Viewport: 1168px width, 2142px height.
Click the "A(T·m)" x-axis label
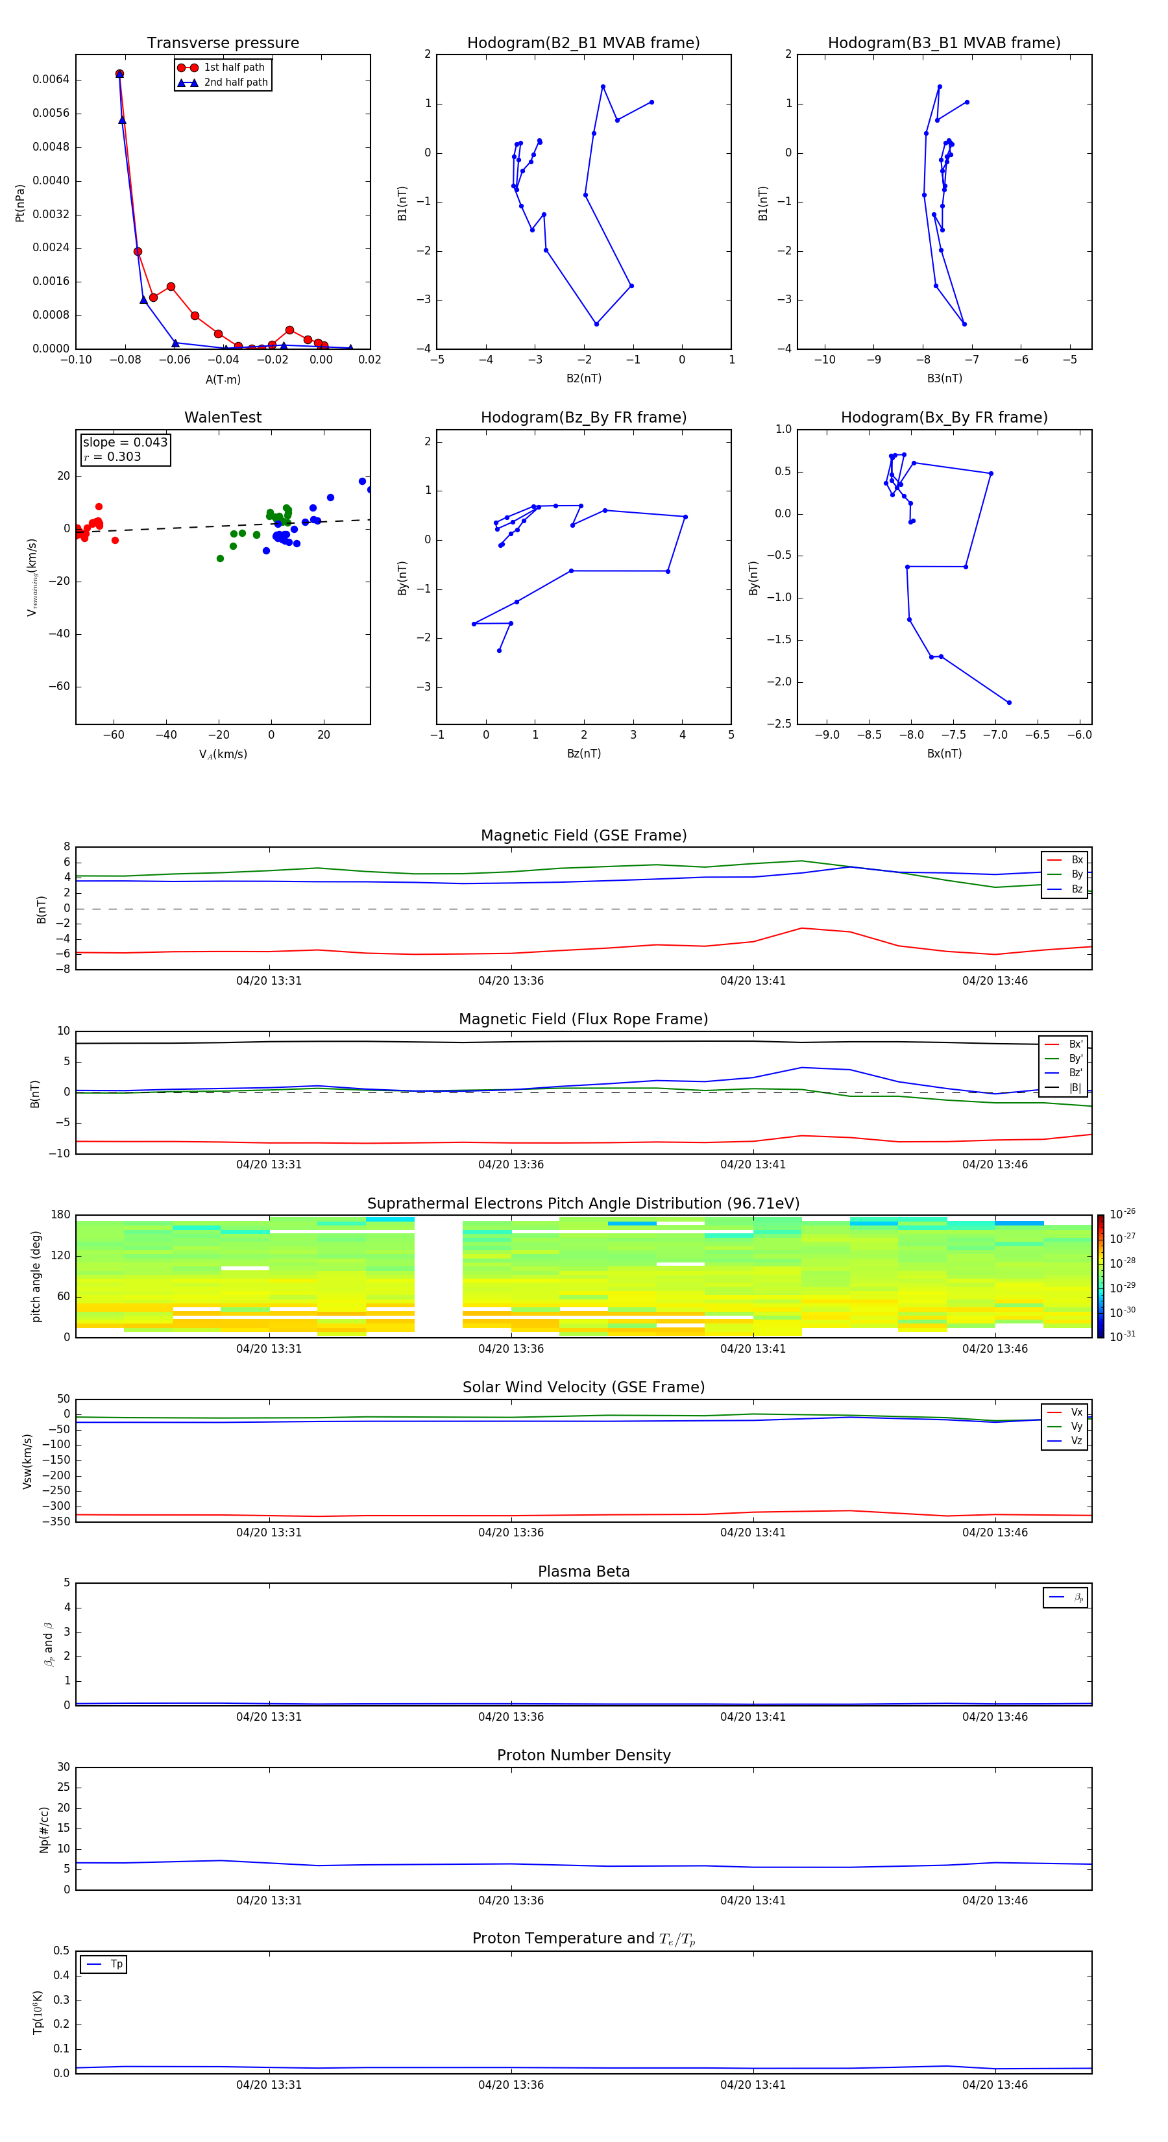223,379
